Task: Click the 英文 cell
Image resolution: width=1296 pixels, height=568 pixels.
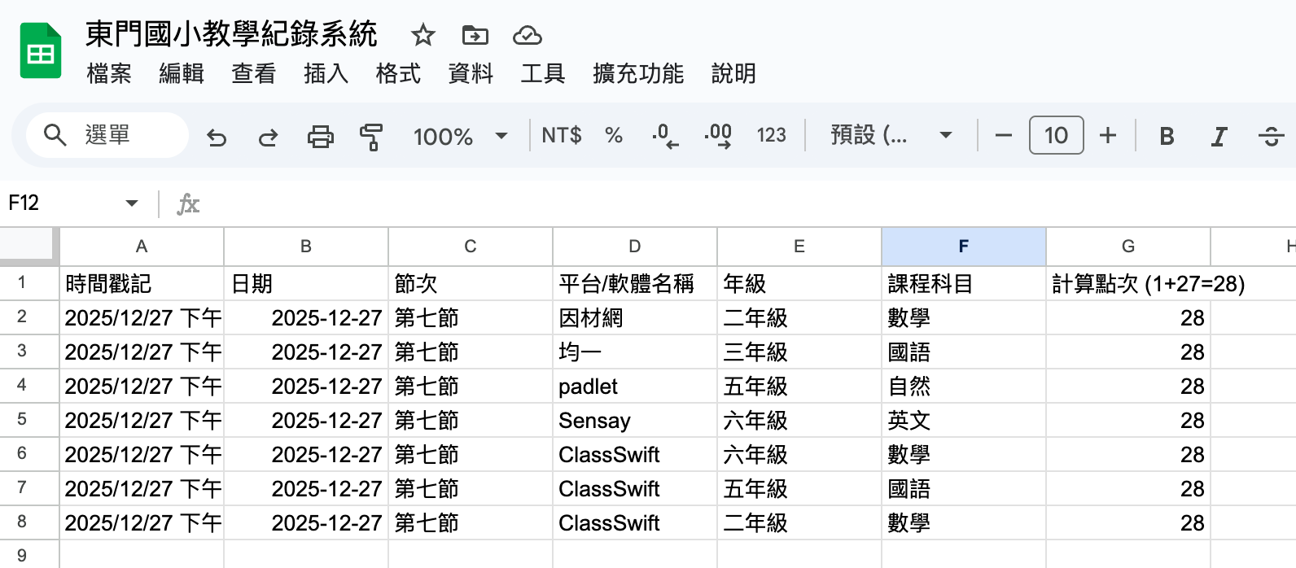Action: coord(964,421)
